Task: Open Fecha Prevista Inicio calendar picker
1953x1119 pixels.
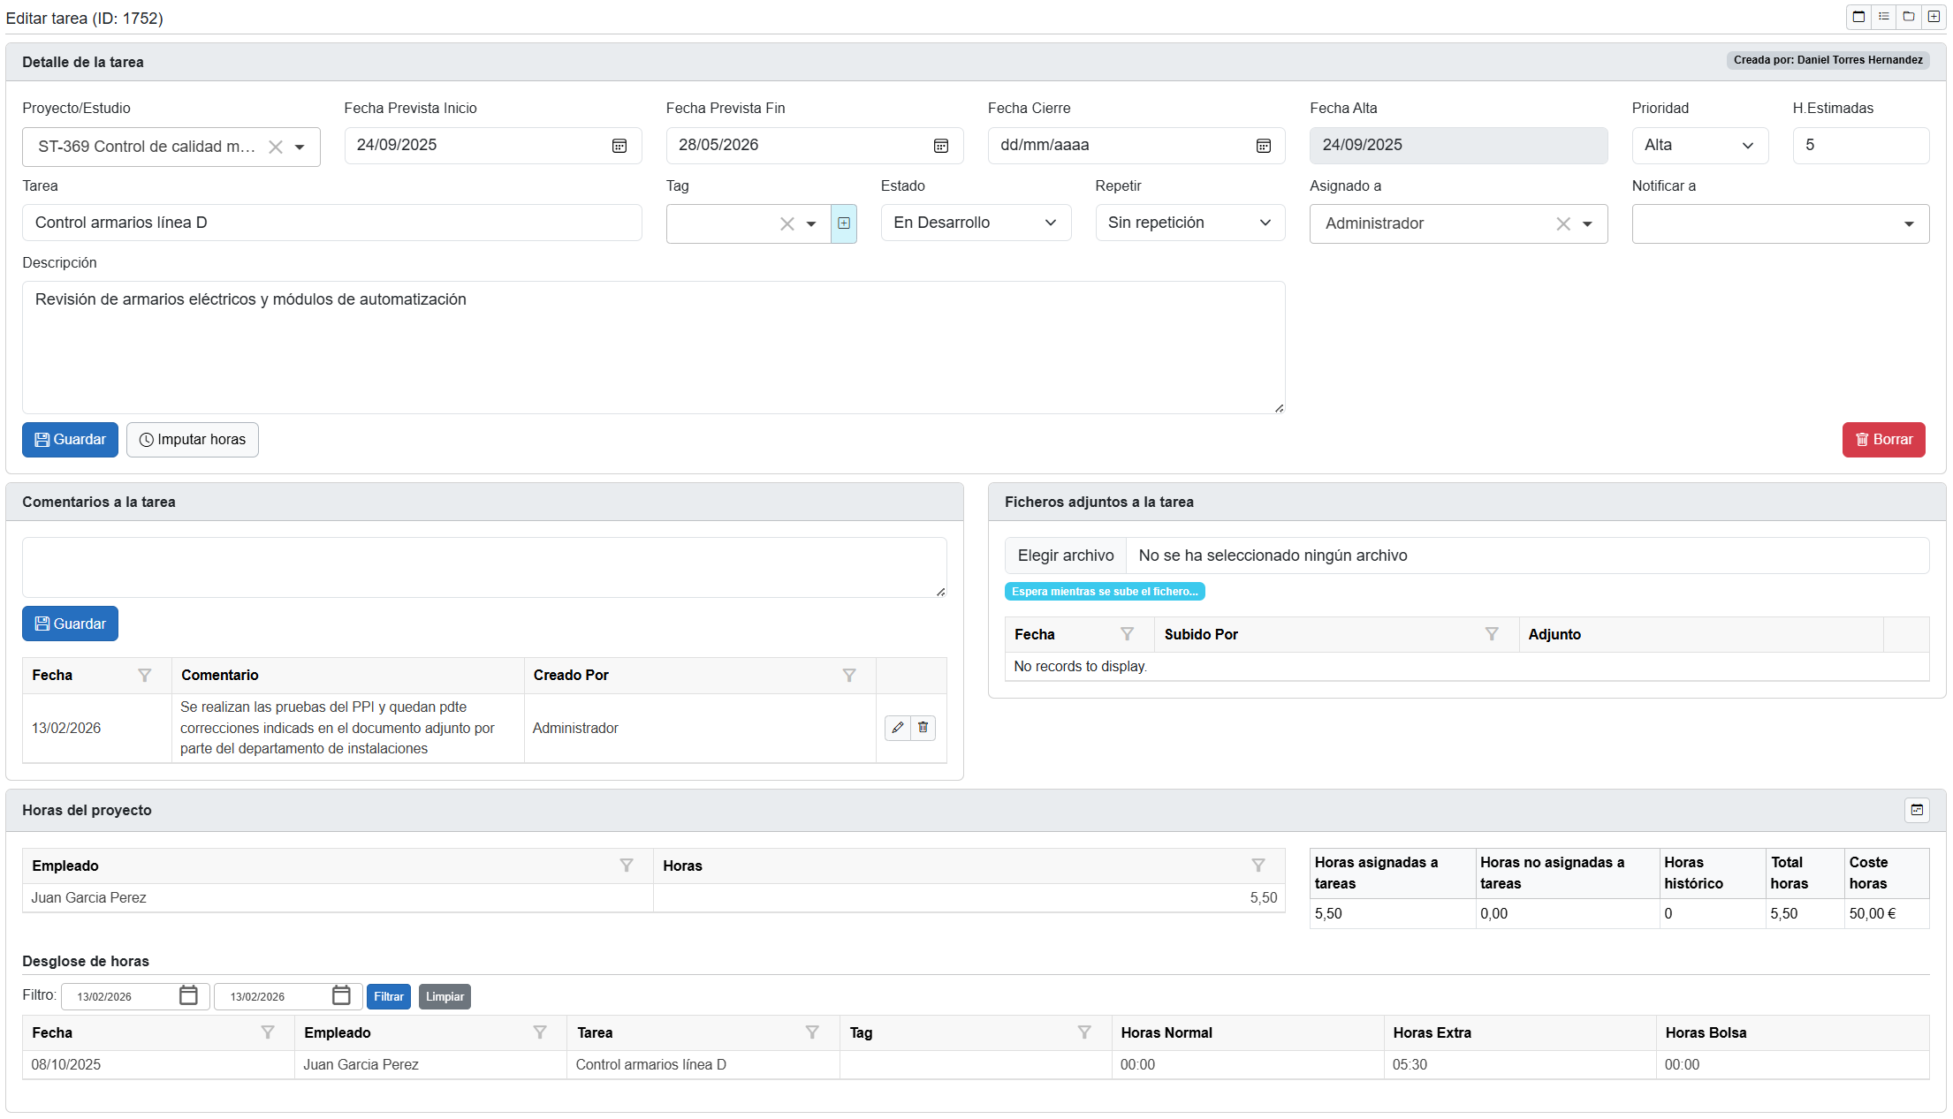Action: 619,146
